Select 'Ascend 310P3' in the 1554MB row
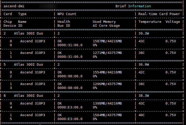 pyautogui.click(x=33, y=72)
